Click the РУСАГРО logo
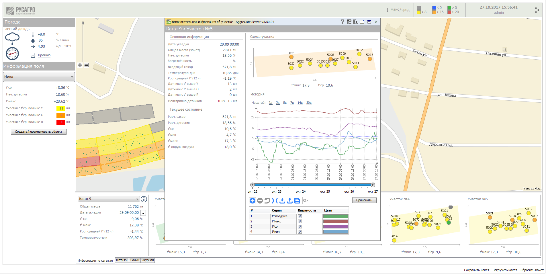The width and height of the screenshot is (546, 274). tap(21, 10)
